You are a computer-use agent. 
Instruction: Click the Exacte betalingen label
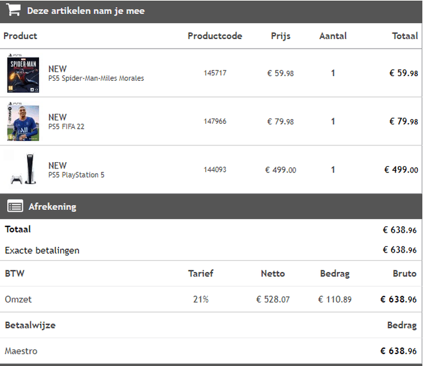tap(42, 250)
